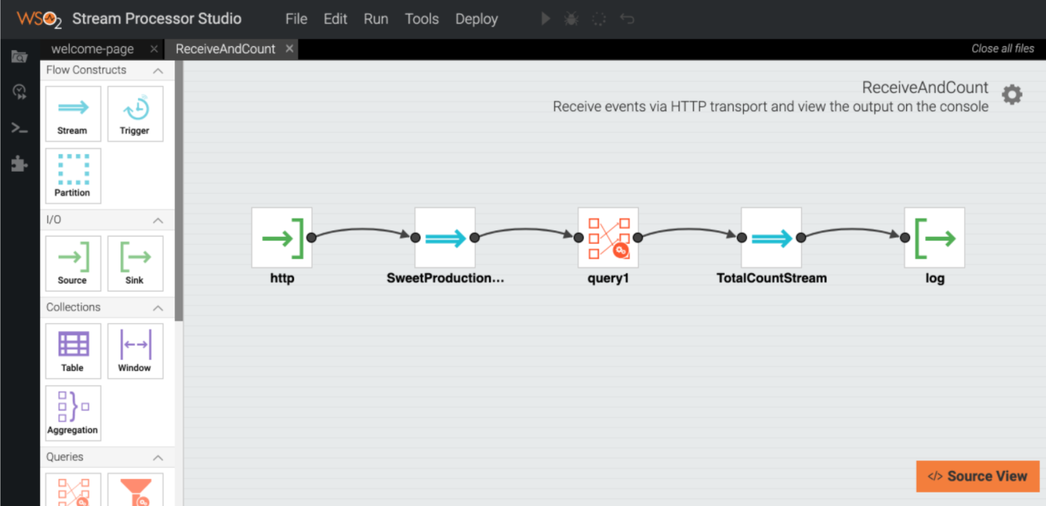Switch to the welcome-page tab
The image size is (1046, 506).
(x=93, y=49)
